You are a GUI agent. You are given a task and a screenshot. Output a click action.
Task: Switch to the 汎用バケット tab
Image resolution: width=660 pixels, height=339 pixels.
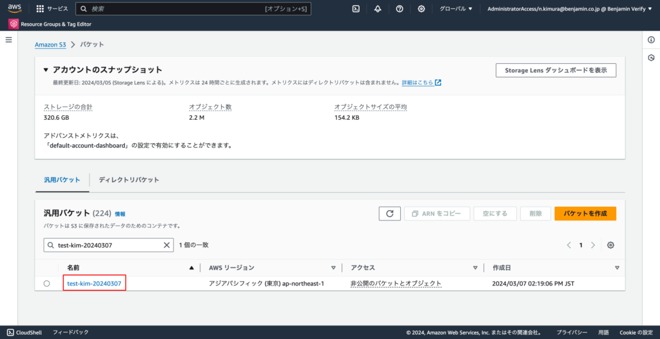coord(63,180)
